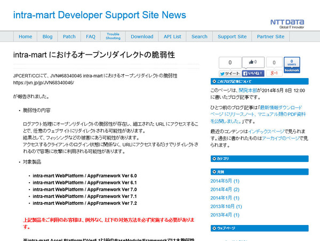
Task: Collapse the 月別 archive section
Action: click(x=213, y=172)
